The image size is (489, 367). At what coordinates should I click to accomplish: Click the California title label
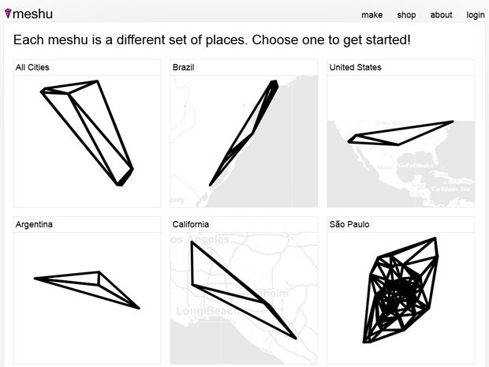(192, 225)
